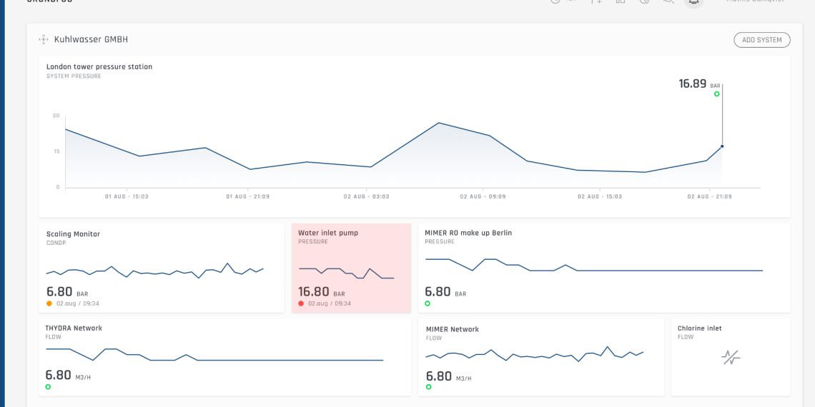This screenshot has height=407, width=815.
Task: Click the ADD SYSTEM button
Action: coord(761,40)
